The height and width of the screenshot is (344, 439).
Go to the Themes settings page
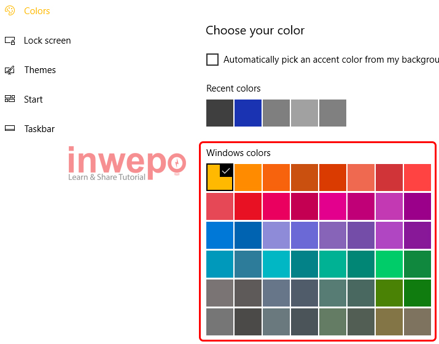pos(40,70)
